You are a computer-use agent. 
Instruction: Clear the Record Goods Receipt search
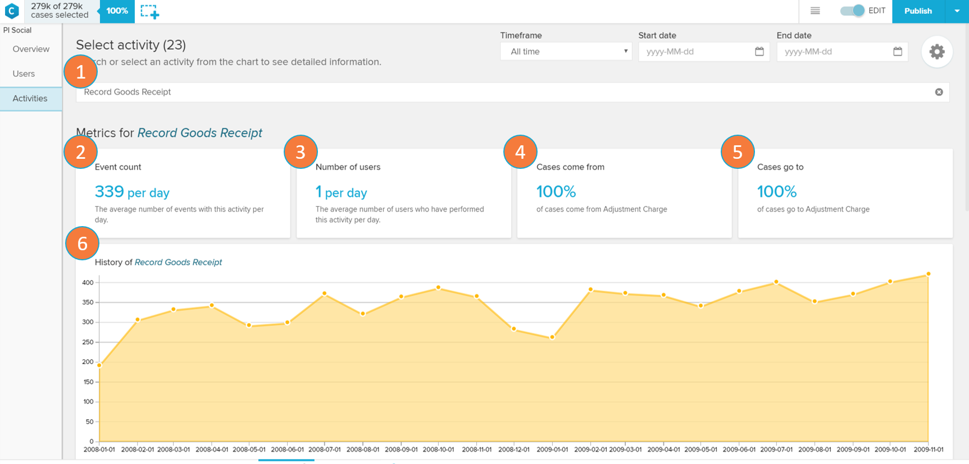tap(939, 92)
